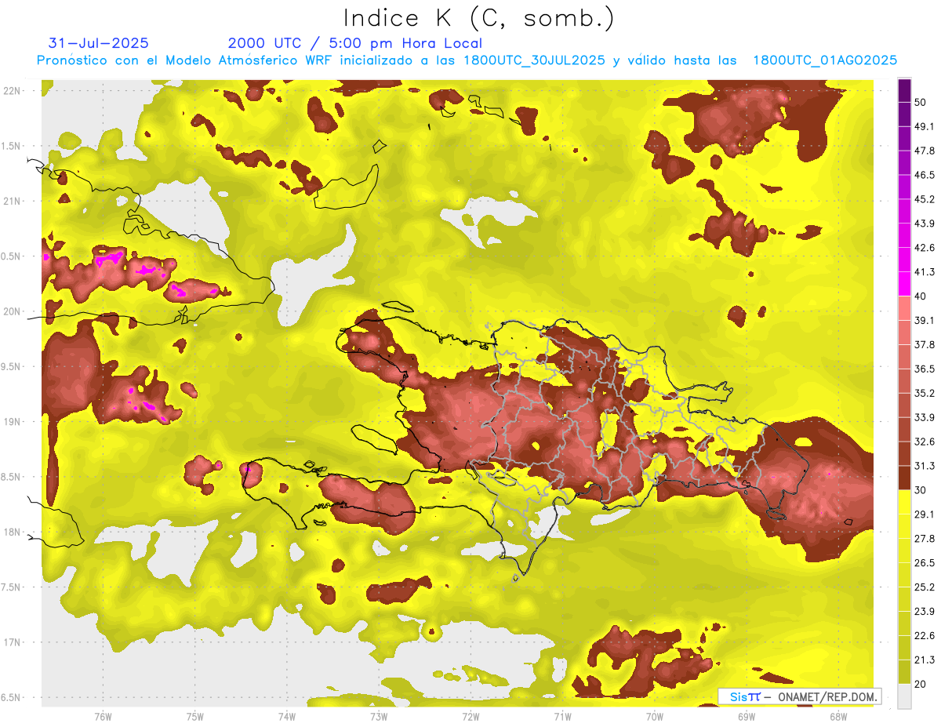The image size is (941, 727).
Task: Click the "Indice K (C, somb.)" title
Action: click(x=478, y=18)
